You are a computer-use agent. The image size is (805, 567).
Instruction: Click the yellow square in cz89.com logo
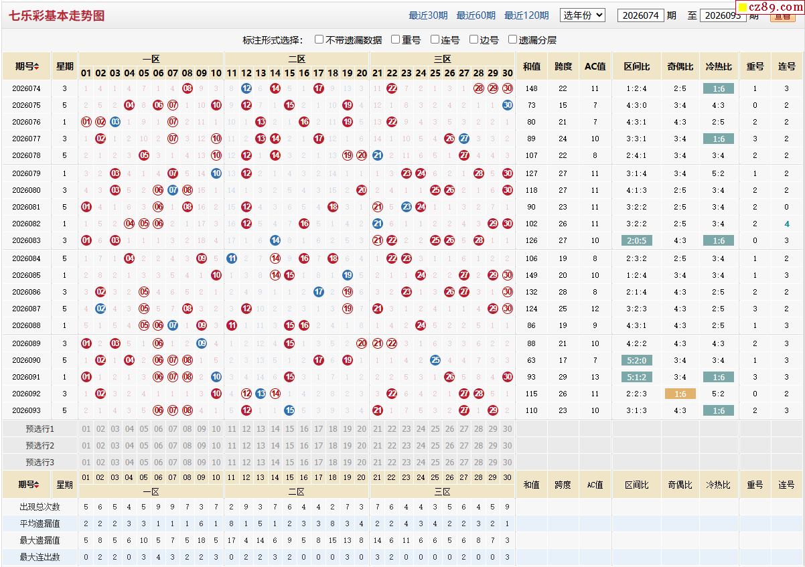[742, 7]
